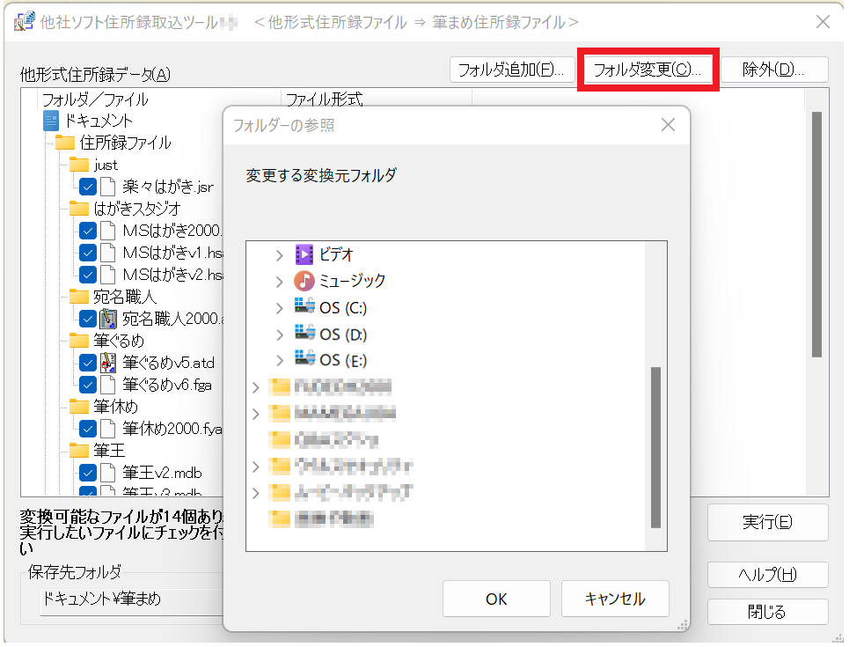Viewport: 849px width, 647px height.
Task: Click the 閉じる button
Action: [x=767, y=612]
